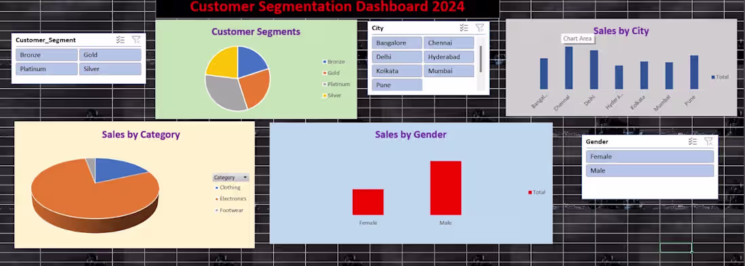Toggle multi-select on Customer_Segment slicer
The image size is (745, 266).
120,41
